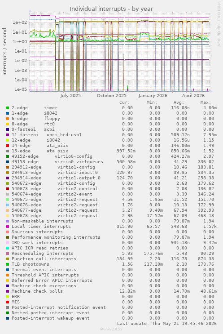Click the pink IRQ work interrupts swatch

click(8, 243)
